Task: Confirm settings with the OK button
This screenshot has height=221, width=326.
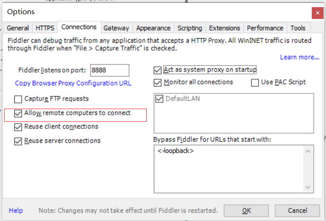Action: pos(246,211)
